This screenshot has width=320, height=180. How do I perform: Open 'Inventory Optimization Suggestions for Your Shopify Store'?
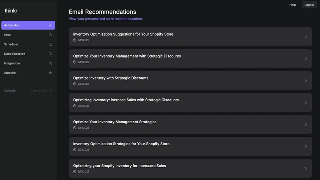190,37
